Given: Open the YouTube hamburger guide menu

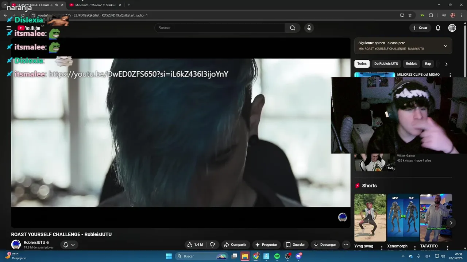Looking at the screenshot, I should click(x=9, y=28).
